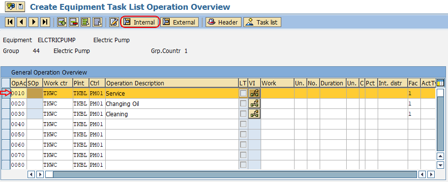This screenshot has width=448, height=182.
Task: Tick the LT checkbox for operation 0030
Action: coord(243,114)
